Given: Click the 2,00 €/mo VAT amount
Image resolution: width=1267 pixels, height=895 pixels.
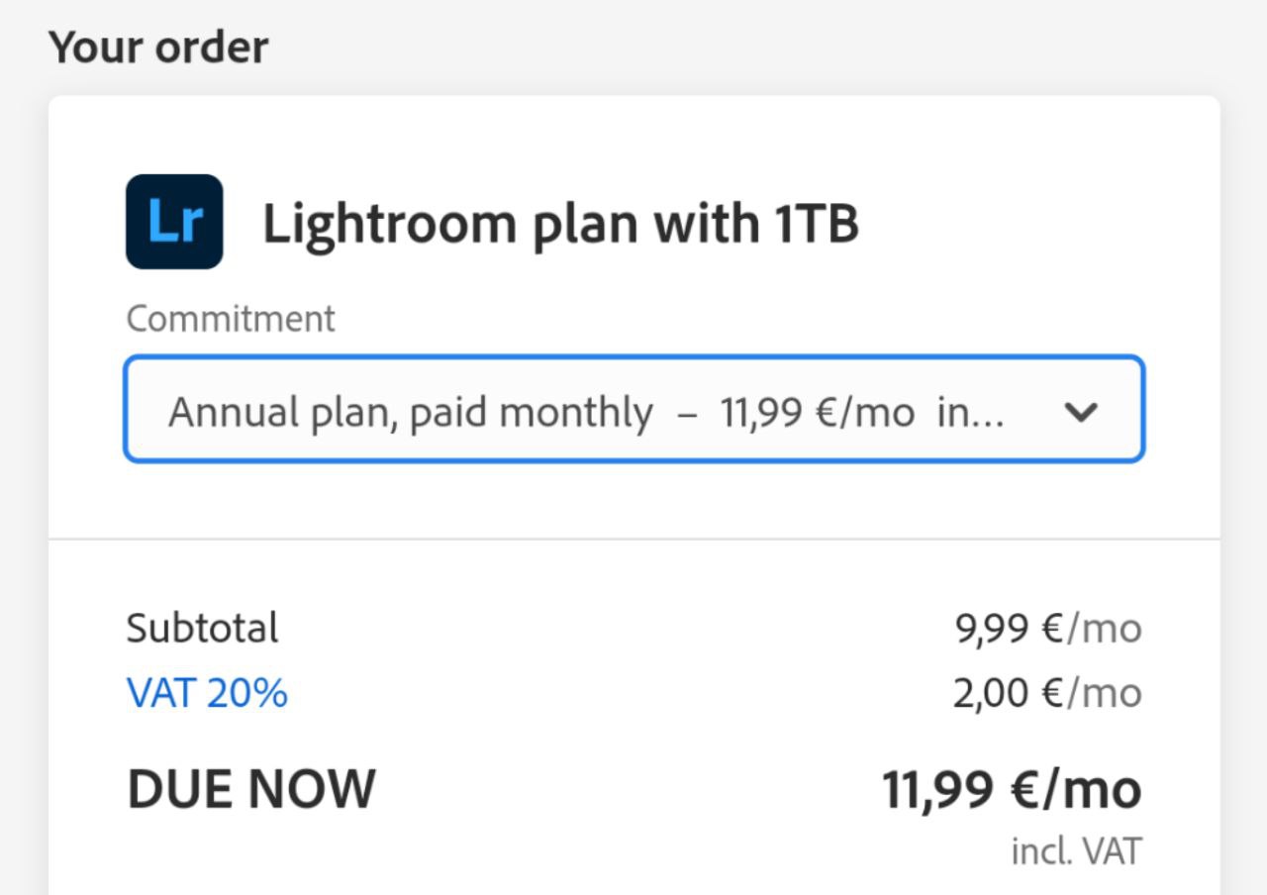Looking at the screenshot, I should coord(1047,693).
